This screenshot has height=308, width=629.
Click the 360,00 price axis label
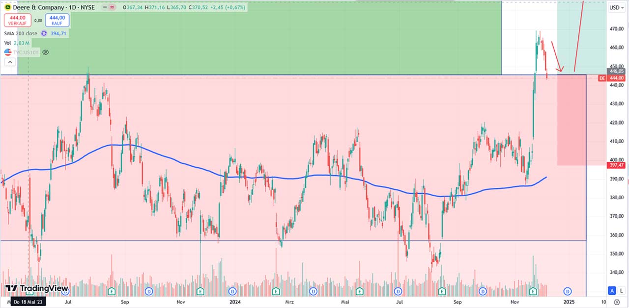(x=617, y=235)
